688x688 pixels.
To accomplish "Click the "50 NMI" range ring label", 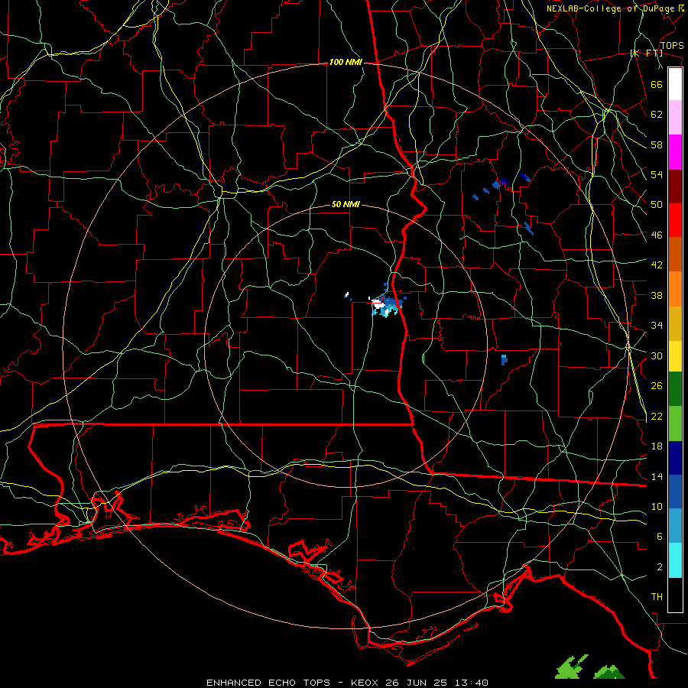I will (x=346, y=204).
